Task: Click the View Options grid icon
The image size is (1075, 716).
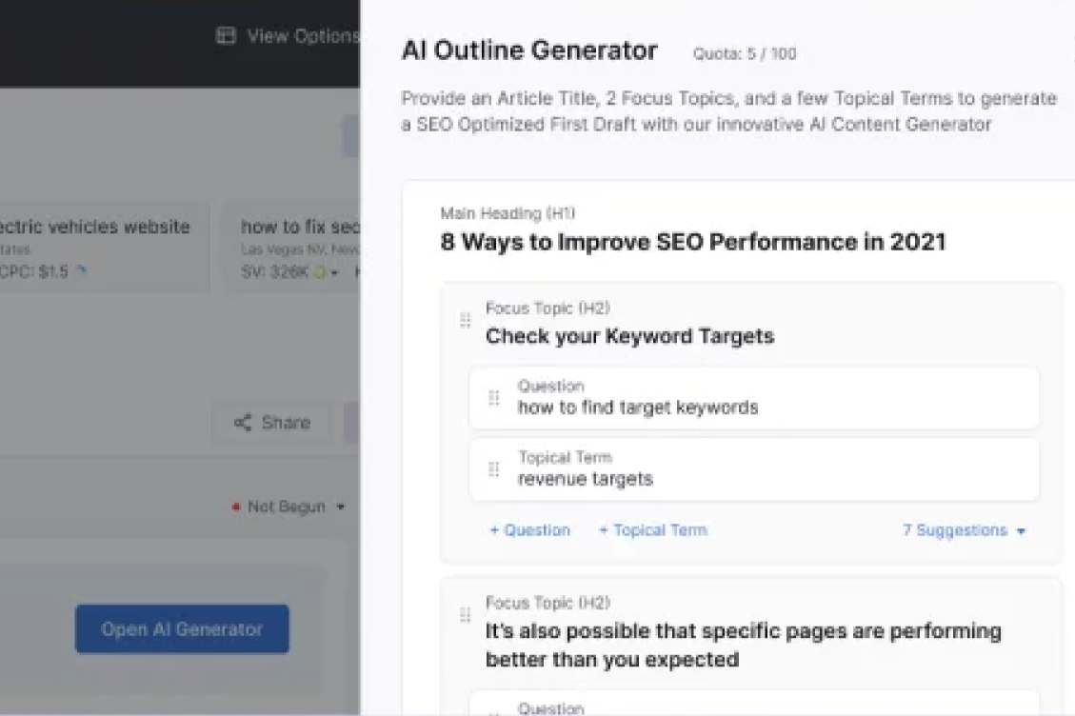Action: pos(226,36)
